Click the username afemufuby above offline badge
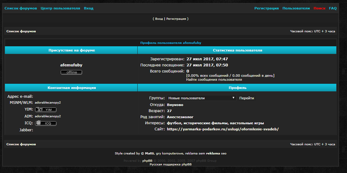 point(71,65)
